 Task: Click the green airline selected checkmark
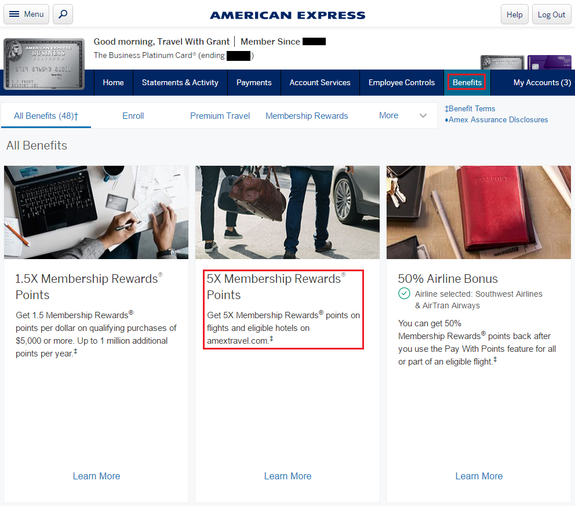pos(404,294)
